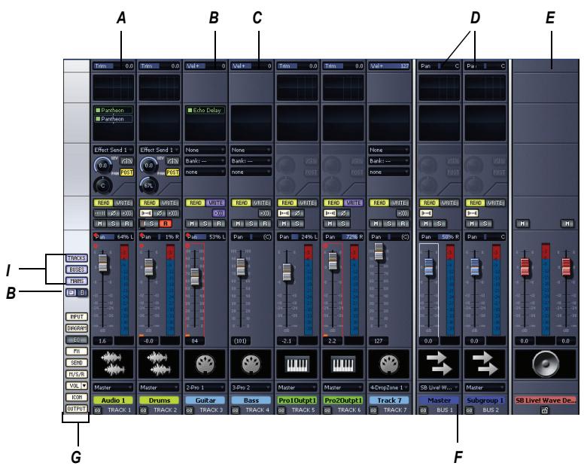Click lock icon under SB Live! Wave

tap(545, 410)
